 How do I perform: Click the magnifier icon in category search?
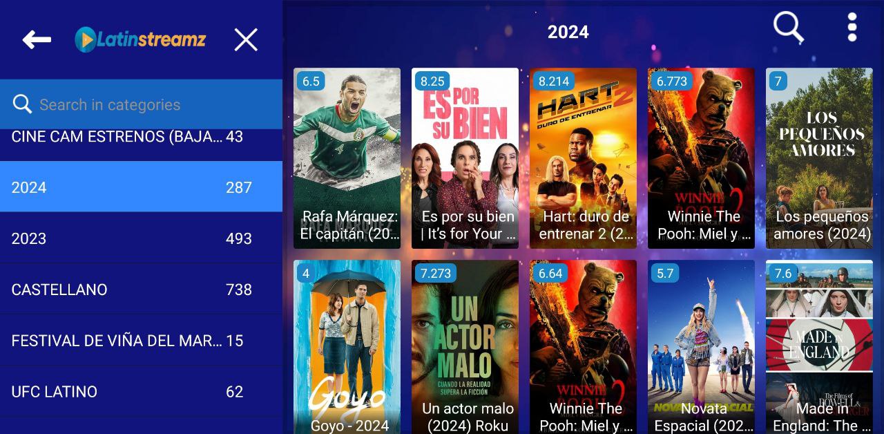click(x=22, y=104)
